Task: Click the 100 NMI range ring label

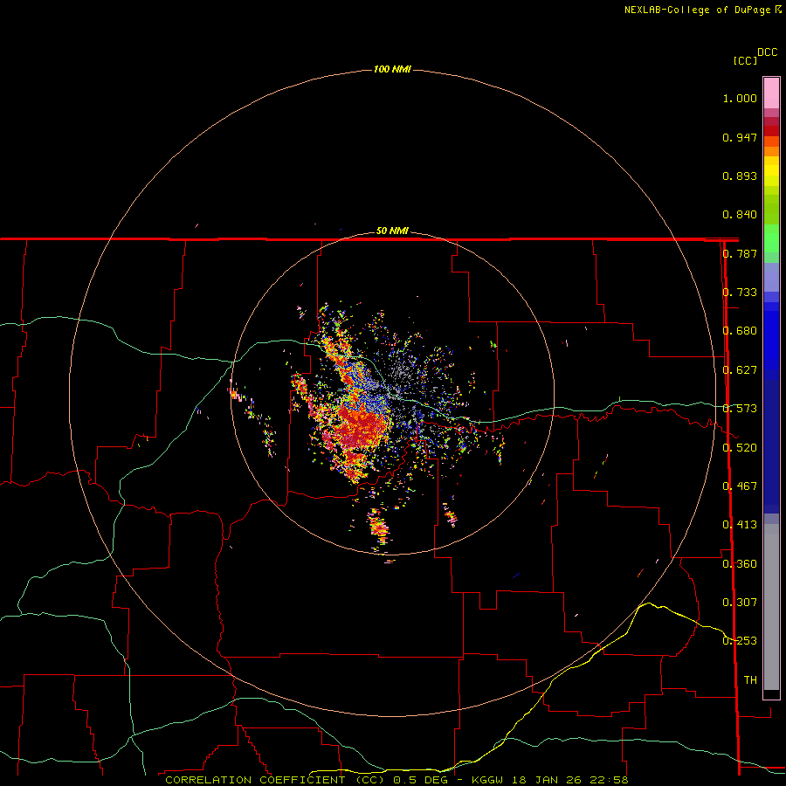Action: click(x=392, y=69)
